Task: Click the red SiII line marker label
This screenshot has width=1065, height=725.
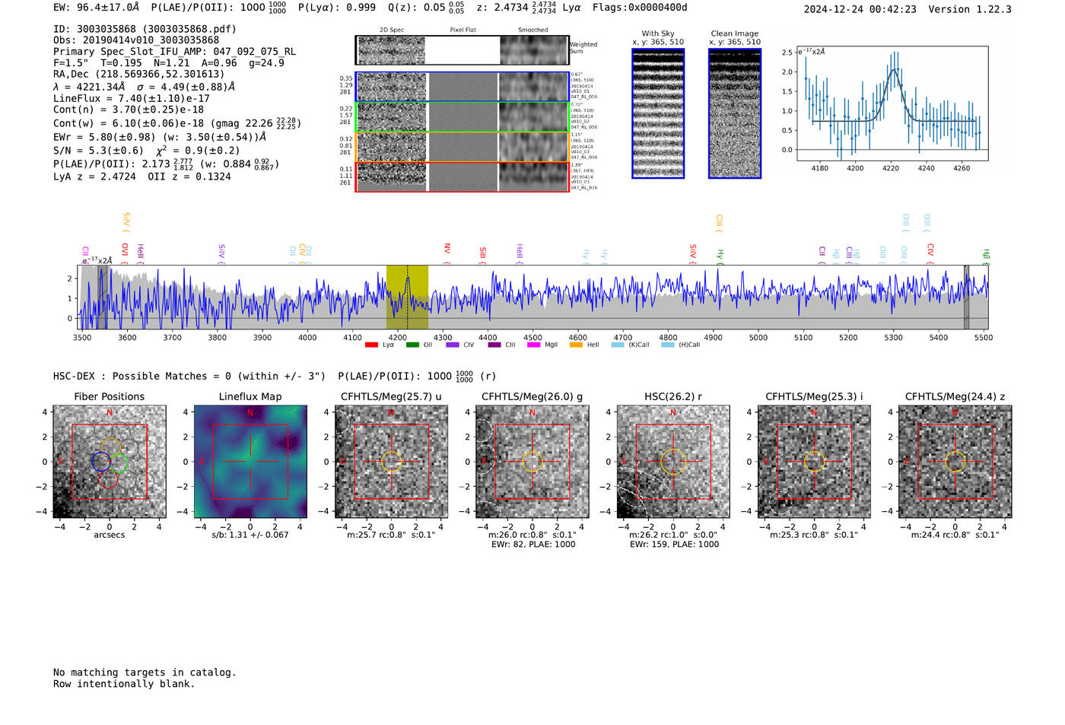Action: [482, 252]
